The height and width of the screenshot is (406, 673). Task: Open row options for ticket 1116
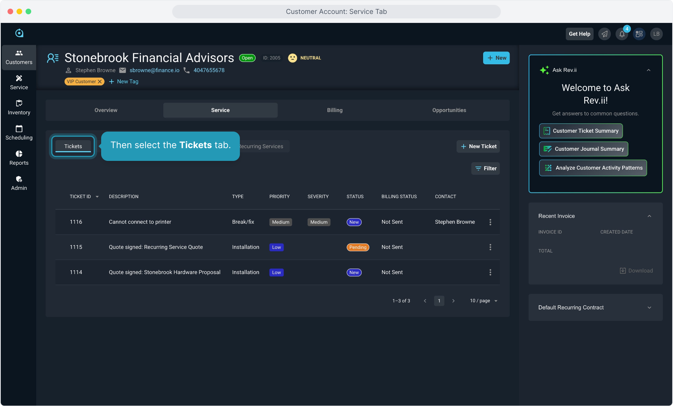click(x=490, y=222)
